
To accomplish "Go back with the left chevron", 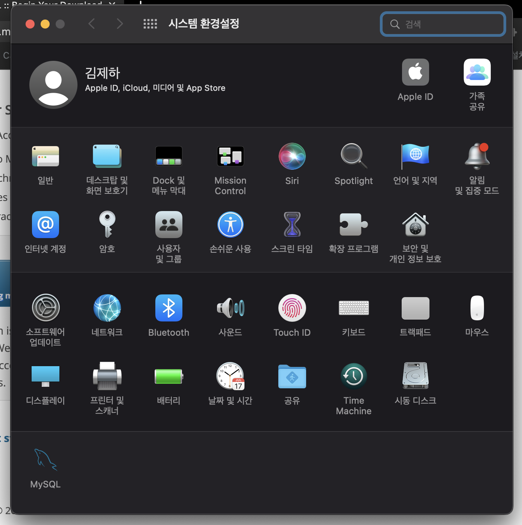I will [91, 24].
